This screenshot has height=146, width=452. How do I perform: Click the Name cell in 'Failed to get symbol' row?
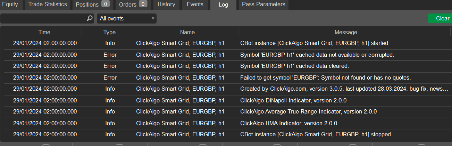coord(180,77)
